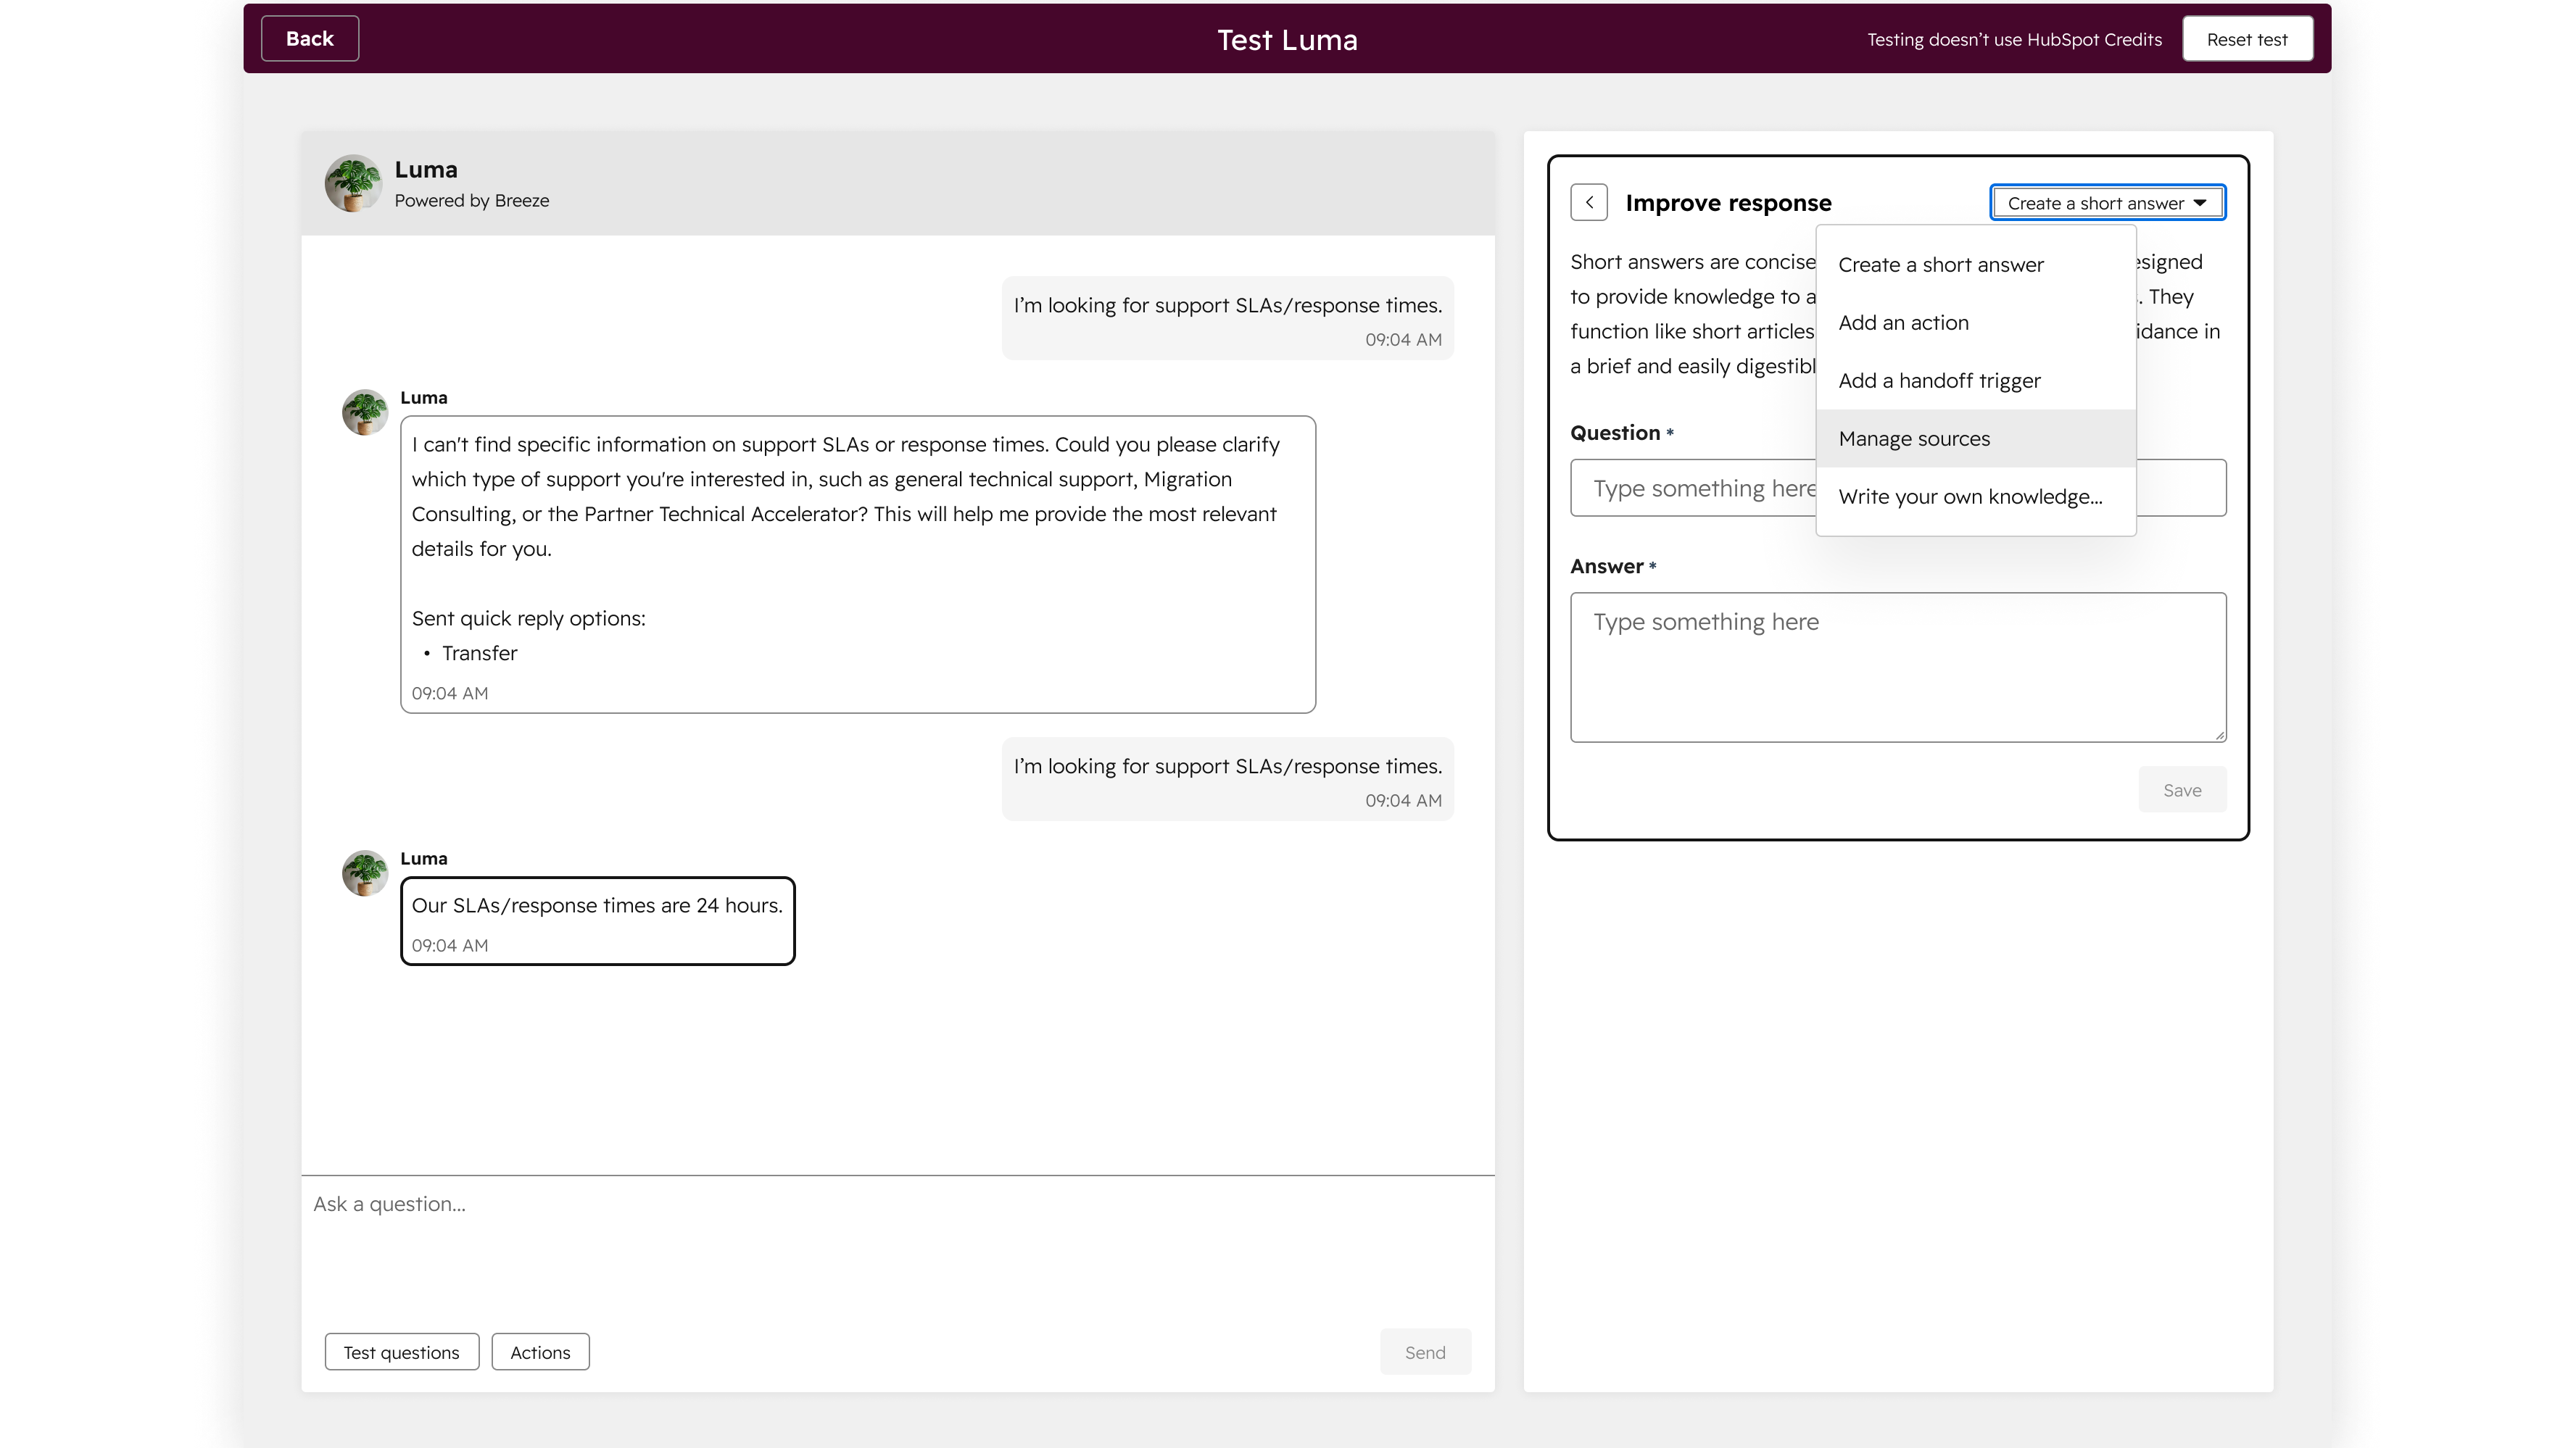This screenshot has height=1448, width=2576.
Task: Click the back chevron beside Improve response
Action: coord(1589,202)
